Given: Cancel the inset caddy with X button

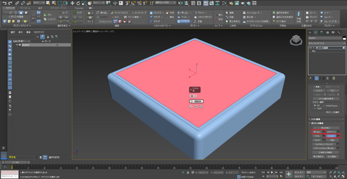Looking at the screenshot, I should [x=201, y=107].
